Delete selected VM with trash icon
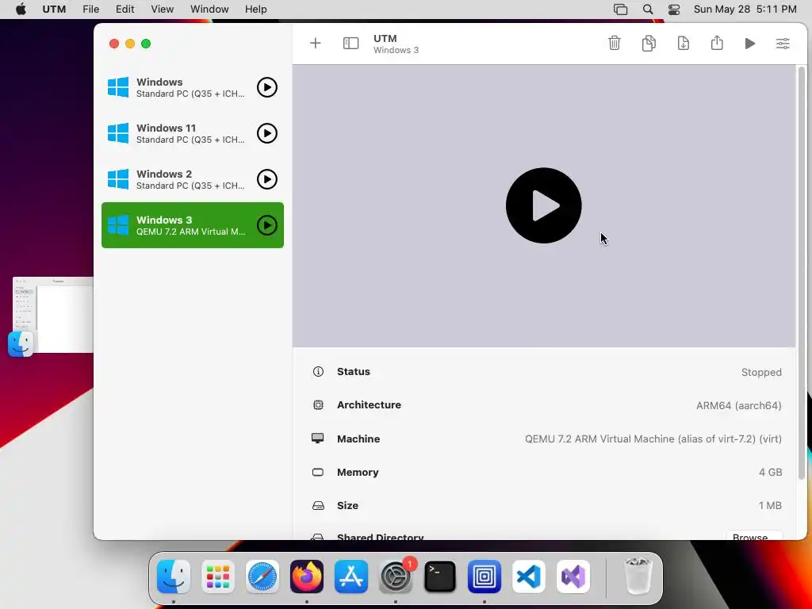The height and width of the screenshot is (609, 812). coord(615,43)
